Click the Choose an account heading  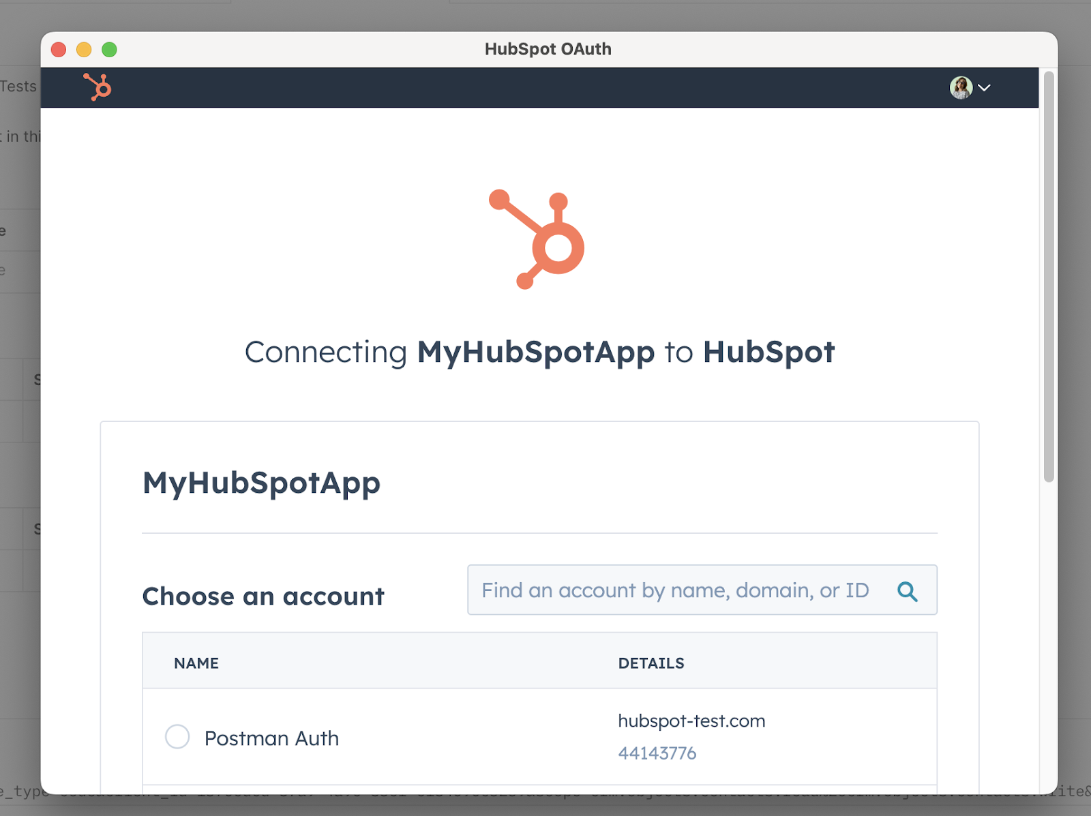pos(263,596)
